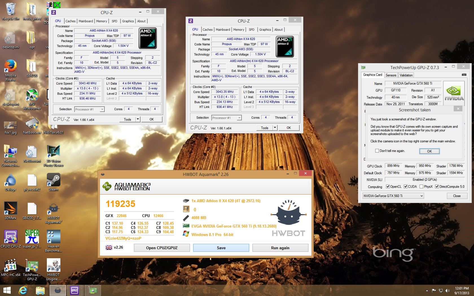
Task: Launch MSI Afterburner desktop shortcut
Action: point(32,99)
